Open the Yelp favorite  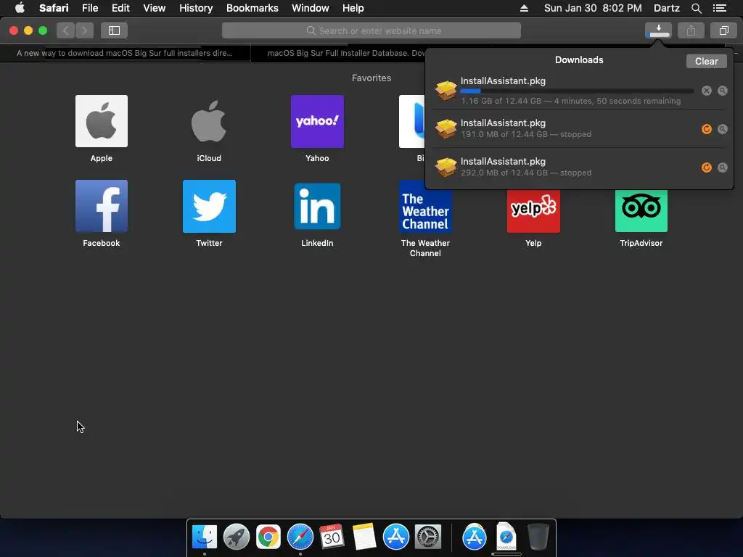pyautogui.click(x=533, y=218)
